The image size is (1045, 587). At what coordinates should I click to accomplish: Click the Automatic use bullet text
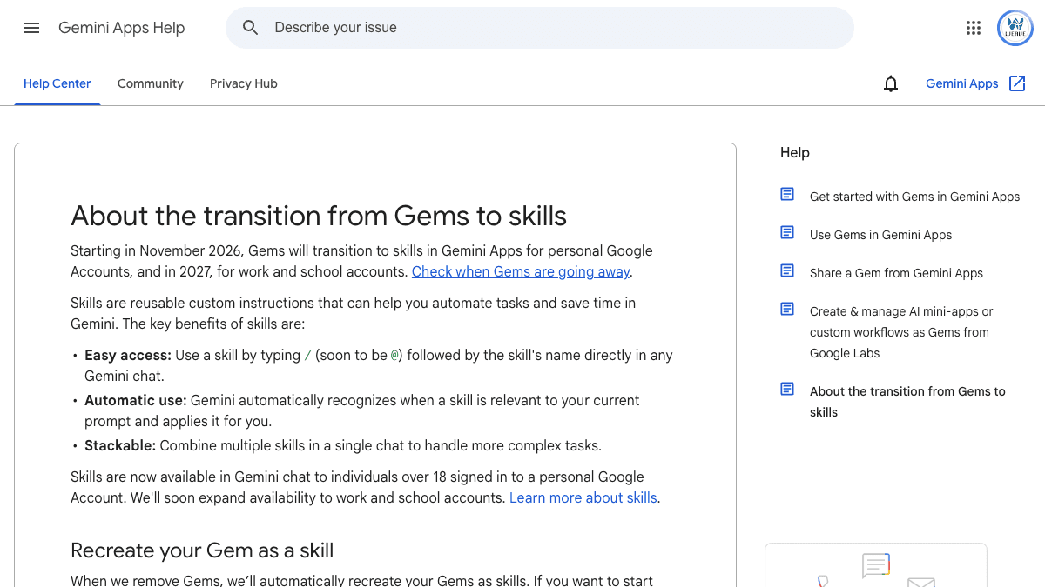click(x=362, y=410)
